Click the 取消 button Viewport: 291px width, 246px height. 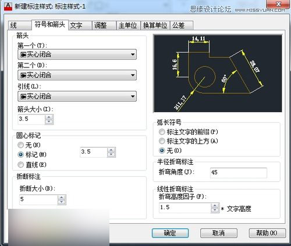tap(219, 233)
